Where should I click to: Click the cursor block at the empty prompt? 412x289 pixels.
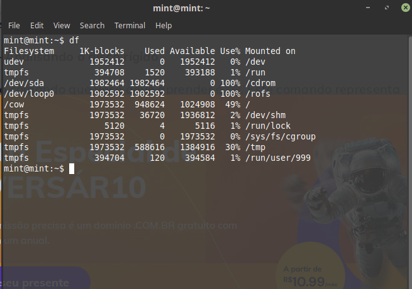(72, 169)
